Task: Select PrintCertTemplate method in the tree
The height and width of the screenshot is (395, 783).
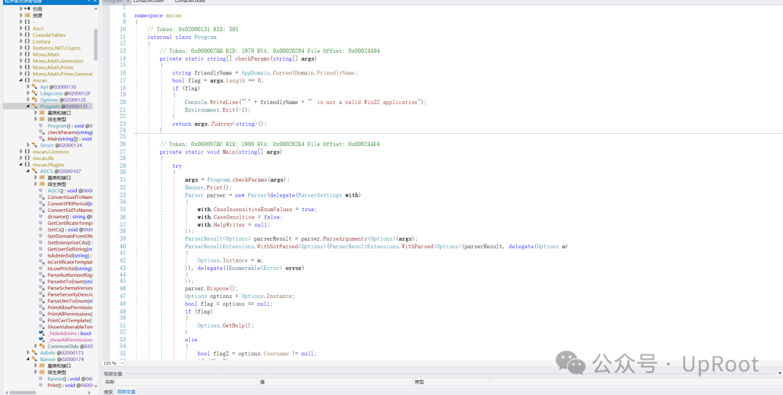Action: pyautogui.click(x=70, y=320)
